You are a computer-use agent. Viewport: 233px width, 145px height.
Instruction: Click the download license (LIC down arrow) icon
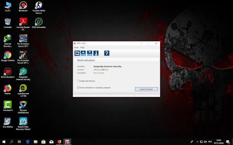click(90, 53)
